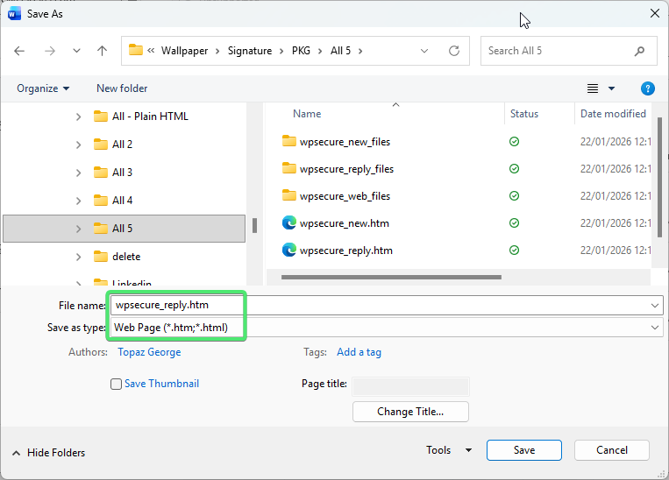The height and width of the screenshot is (480, 669).
Task: Click the Add a tag link
Action: pyautogui.click(x=359, y=352)
